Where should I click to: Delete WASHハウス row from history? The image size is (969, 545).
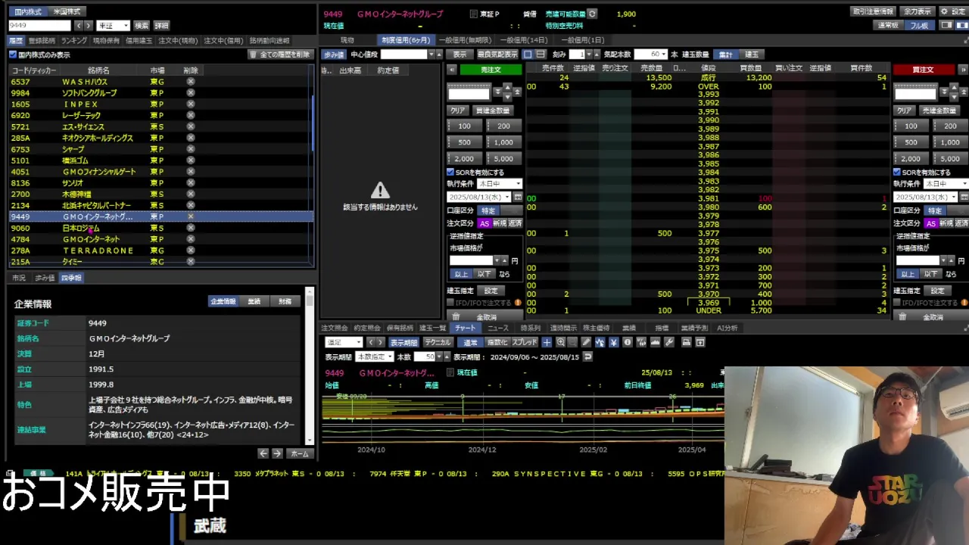click(x=190, y=81)
